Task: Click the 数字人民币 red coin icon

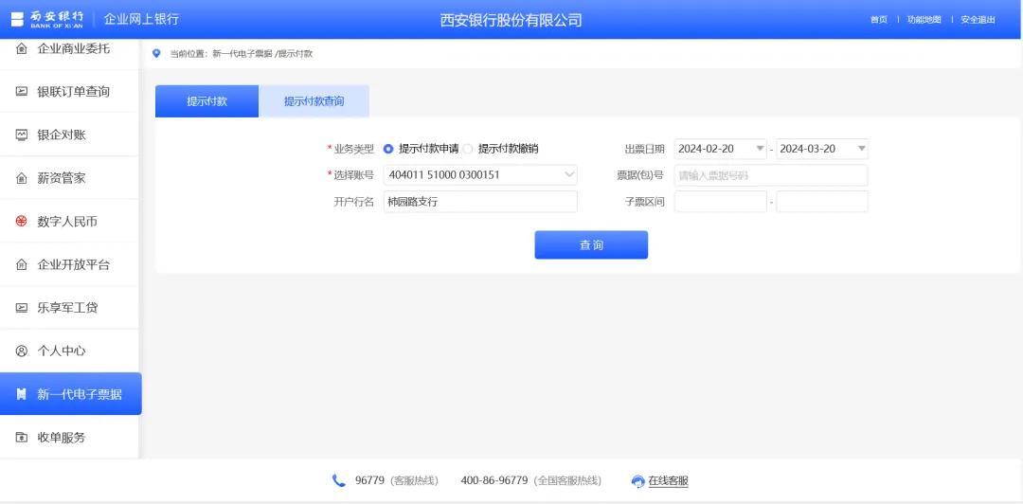Action: pyautogui.click(x=22, y=222)
